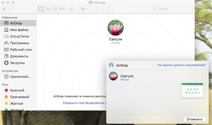Click the Удаленный disc icon
Image resolution: width=212 pixels, height=125 pixels.
(x=6, y=77)
